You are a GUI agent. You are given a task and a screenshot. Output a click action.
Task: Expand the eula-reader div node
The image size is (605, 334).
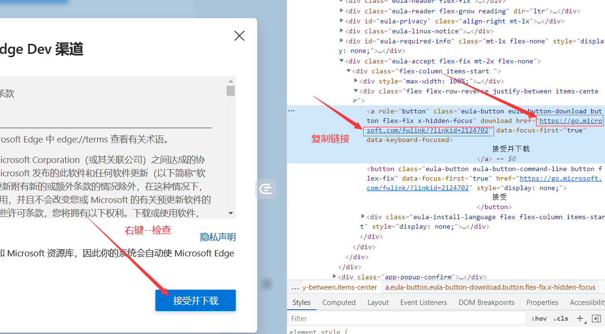342,11
